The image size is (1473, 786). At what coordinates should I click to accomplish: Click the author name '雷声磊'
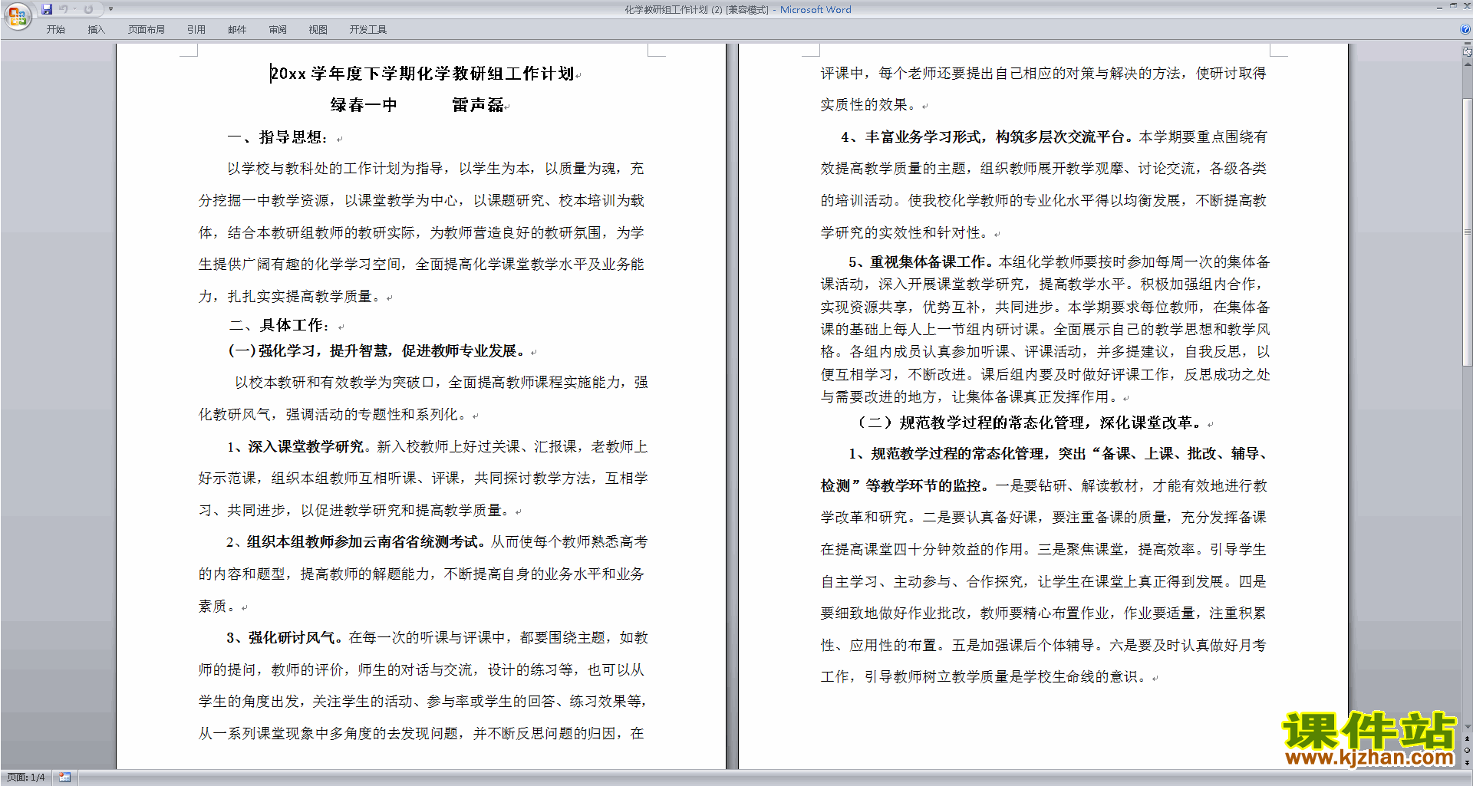477,105
